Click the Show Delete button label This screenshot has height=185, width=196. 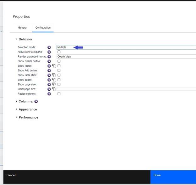tap(29, 61)
